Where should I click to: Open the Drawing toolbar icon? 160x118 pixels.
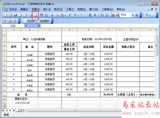tap(117, 15)
